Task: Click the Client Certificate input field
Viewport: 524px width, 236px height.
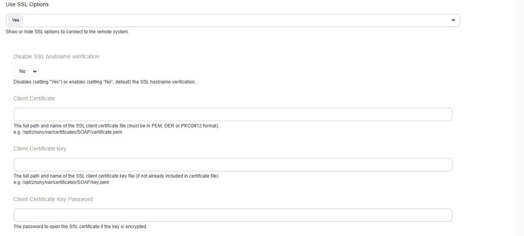Action: coord(233,114)
